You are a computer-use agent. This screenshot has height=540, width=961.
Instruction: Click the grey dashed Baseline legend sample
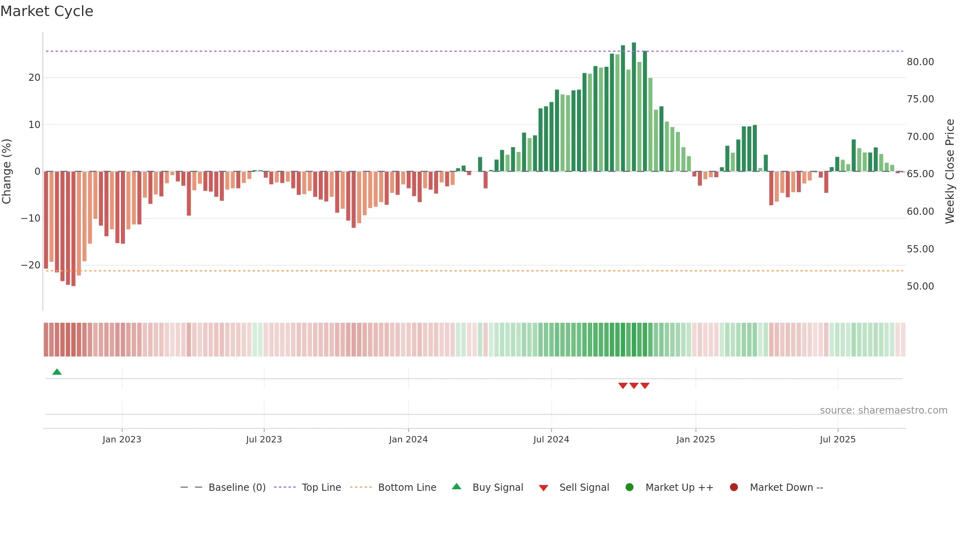[191, 487]
